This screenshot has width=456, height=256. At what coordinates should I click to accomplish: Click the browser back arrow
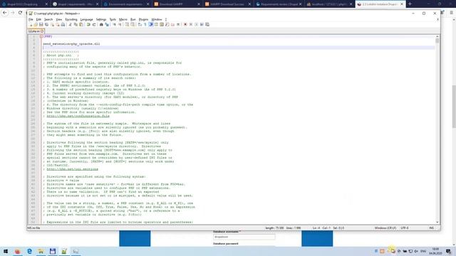click(x=5, y=13)
